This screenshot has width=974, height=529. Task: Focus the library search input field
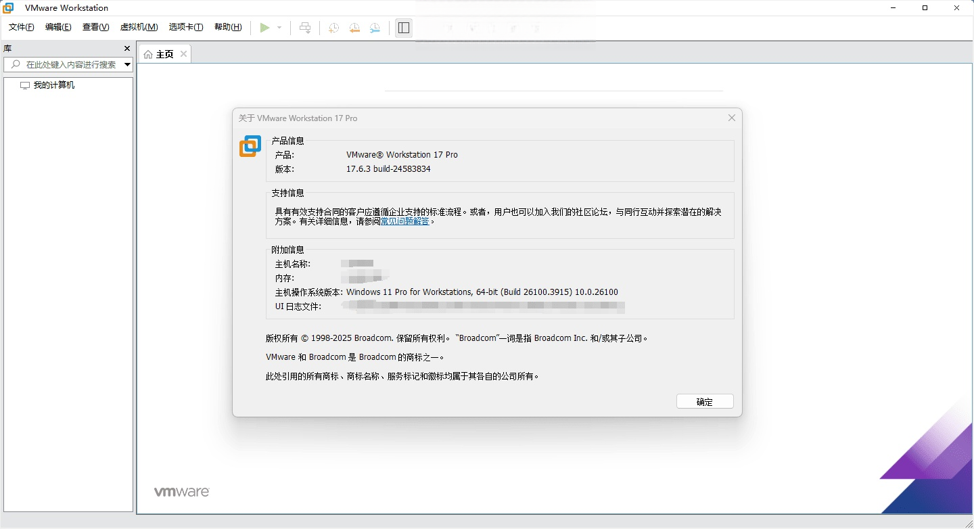[x=68, y=64]
